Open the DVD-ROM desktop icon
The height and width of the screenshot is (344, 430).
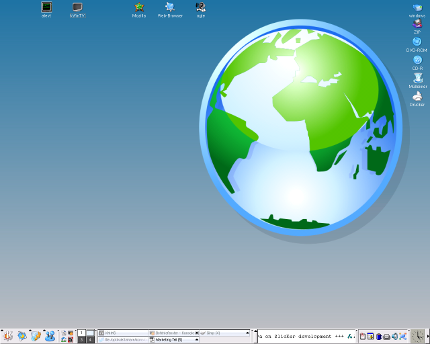point(417,44)
